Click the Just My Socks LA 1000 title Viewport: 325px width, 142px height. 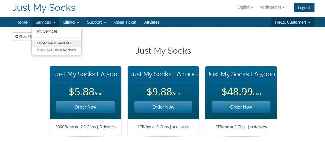tap(163, 74)
